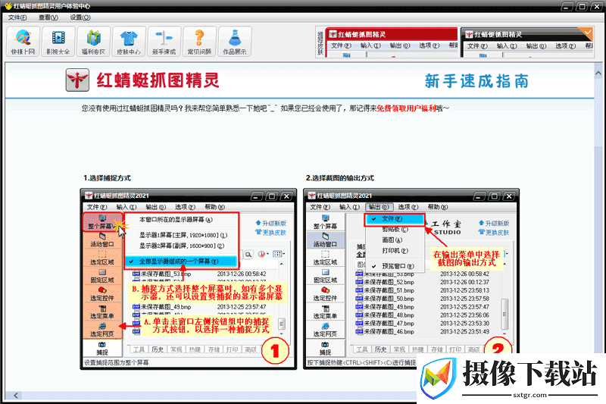Click the 新手速成 signpost icon
Screen dimensions: 606x404
tap(164, 42)
